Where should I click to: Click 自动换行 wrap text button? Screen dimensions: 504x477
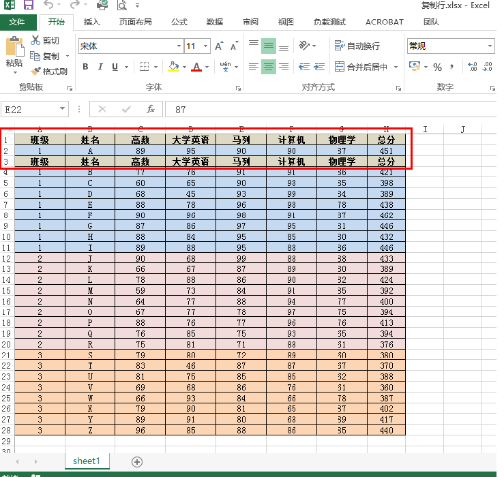(x=357, y=46)
